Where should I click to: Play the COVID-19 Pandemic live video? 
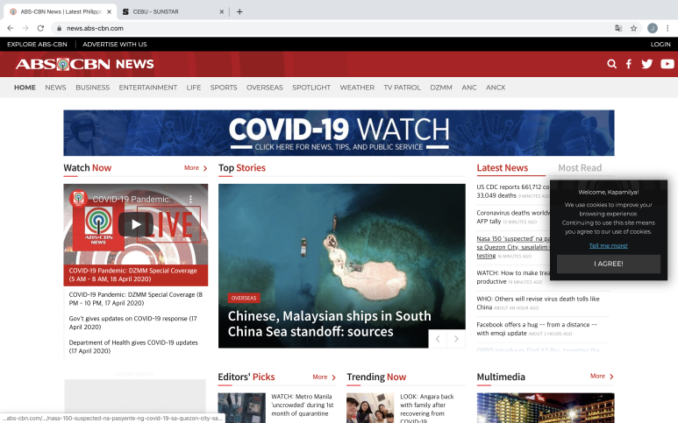[136, 224]
